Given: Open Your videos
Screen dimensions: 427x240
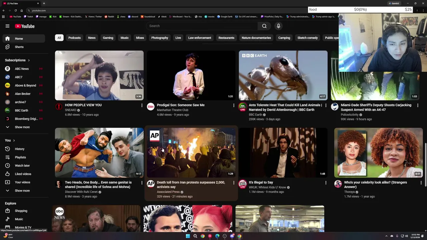Looking at the screenshot, I should (23, 182).
